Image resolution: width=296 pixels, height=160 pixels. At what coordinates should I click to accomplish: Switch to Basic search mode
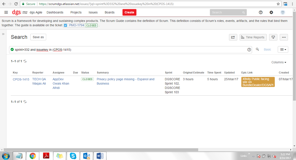click(267, 49)
